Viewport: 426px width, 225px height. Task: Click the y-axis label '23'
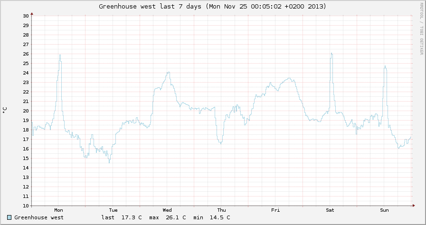click(26, 82)
